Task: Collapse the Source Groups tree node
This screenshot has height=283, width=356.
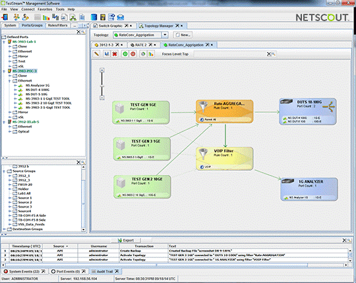Action: (x=4, y=171)
